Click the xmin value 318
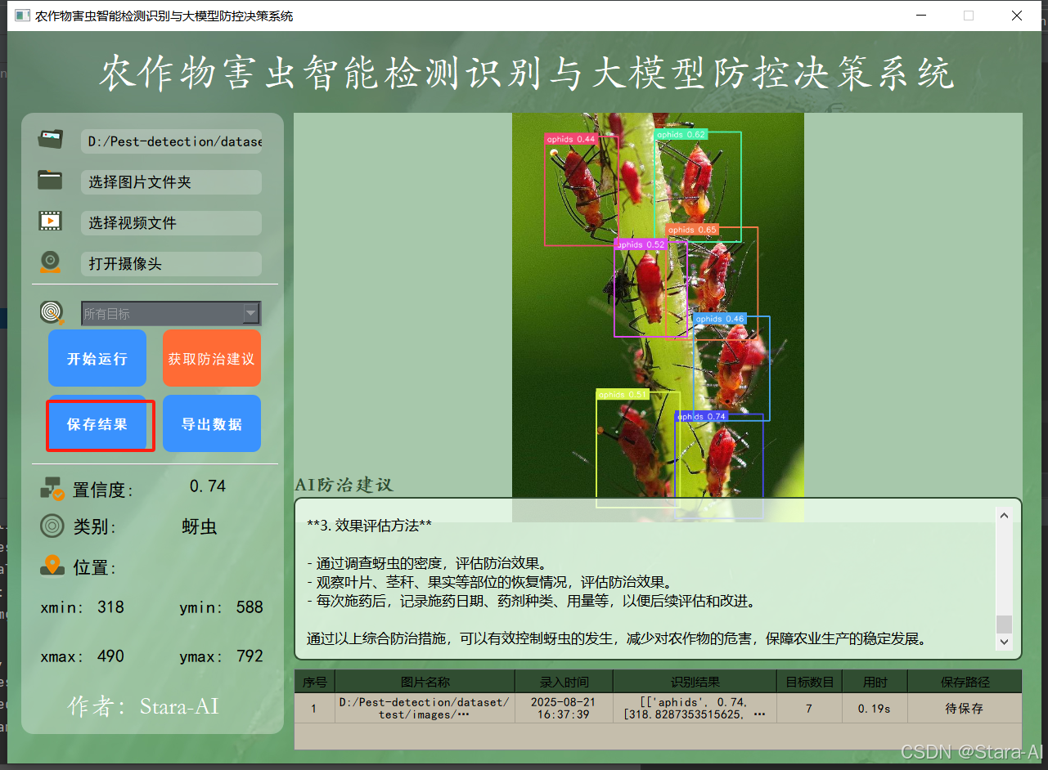 [x=110, y=607]
